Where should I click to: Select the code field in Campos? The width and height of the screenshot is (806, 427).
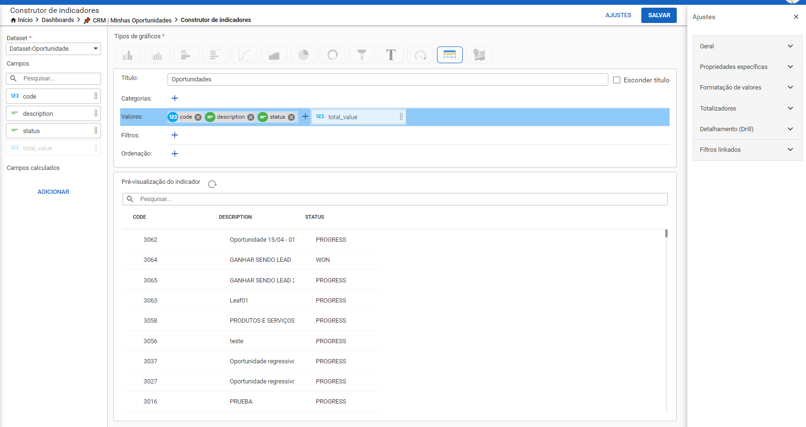(53, 96)
